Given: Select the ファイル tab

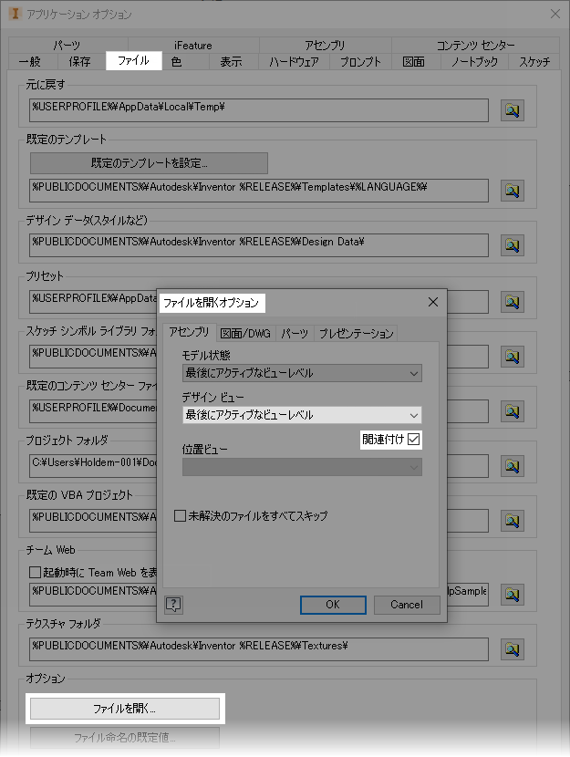Looking at the screenshot, I should [134, 61].
